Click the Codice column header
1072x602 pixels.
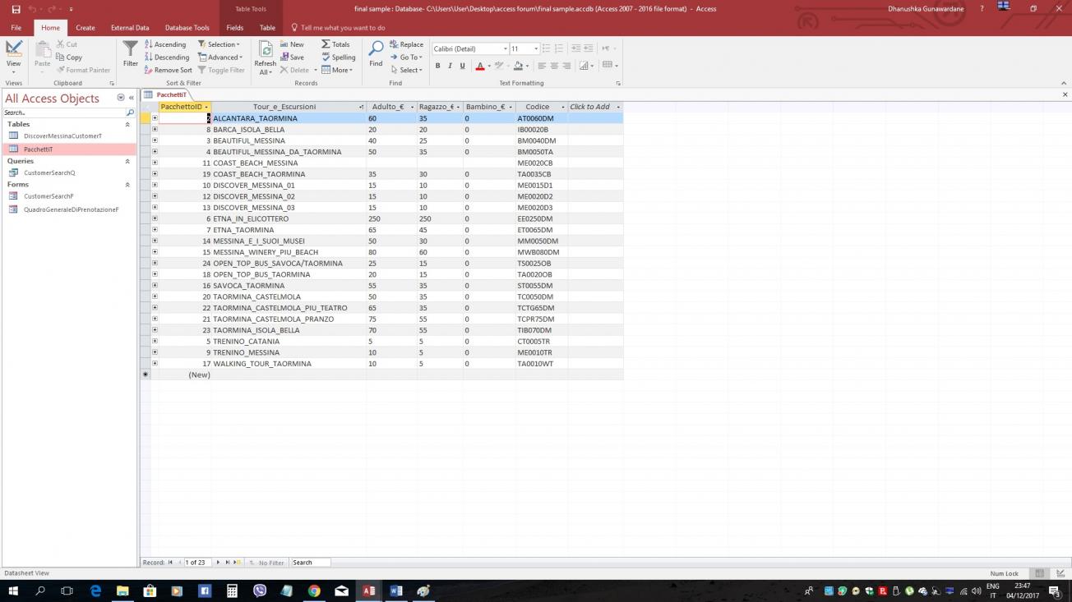[x=537, y=107]
